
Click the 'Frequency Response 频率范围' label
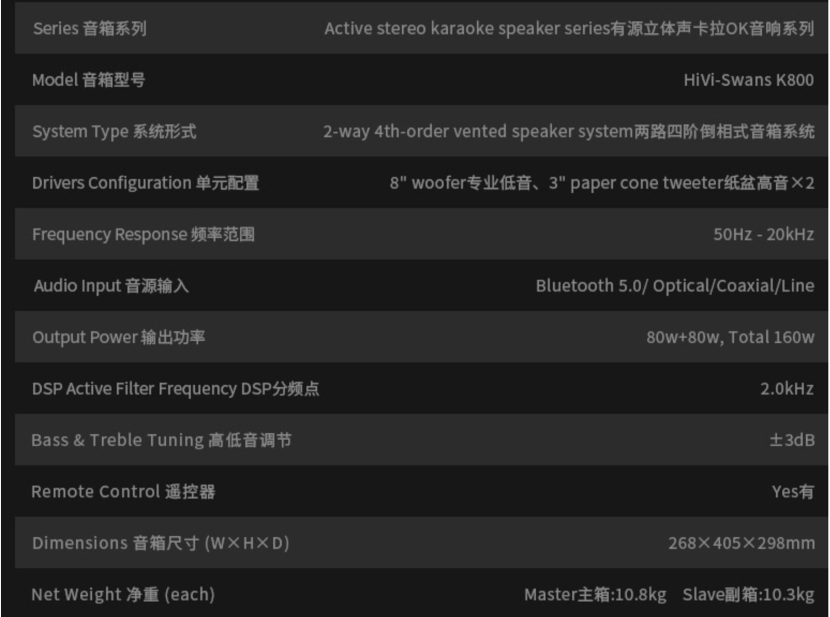click(143, 234)
